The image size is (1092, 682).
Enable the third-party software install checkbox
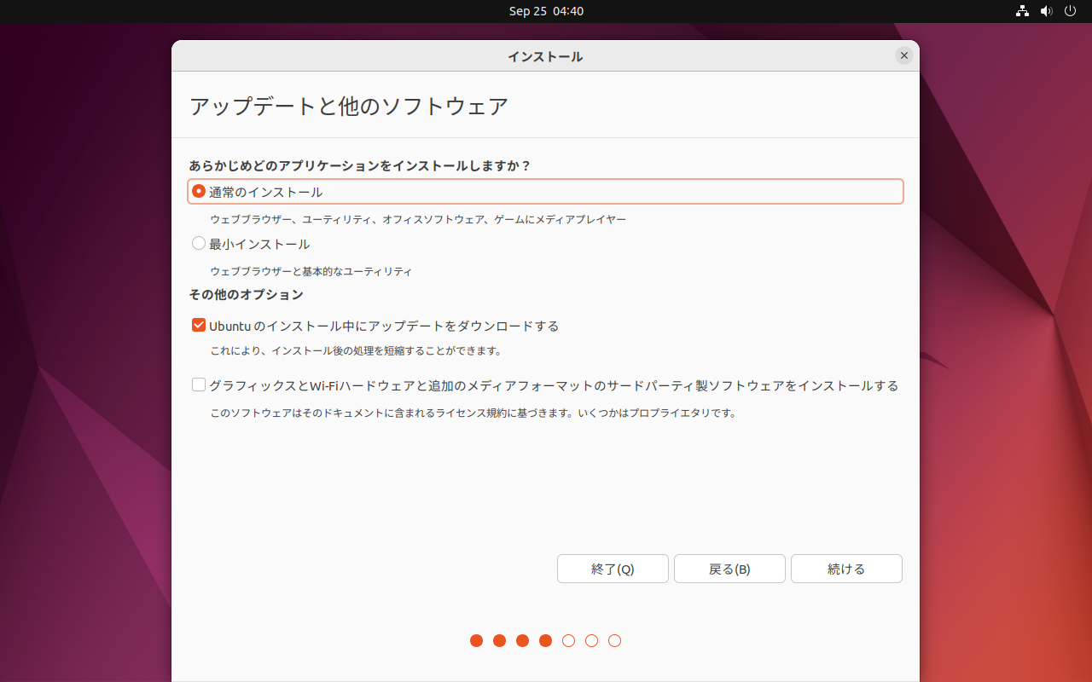point(199,385)
